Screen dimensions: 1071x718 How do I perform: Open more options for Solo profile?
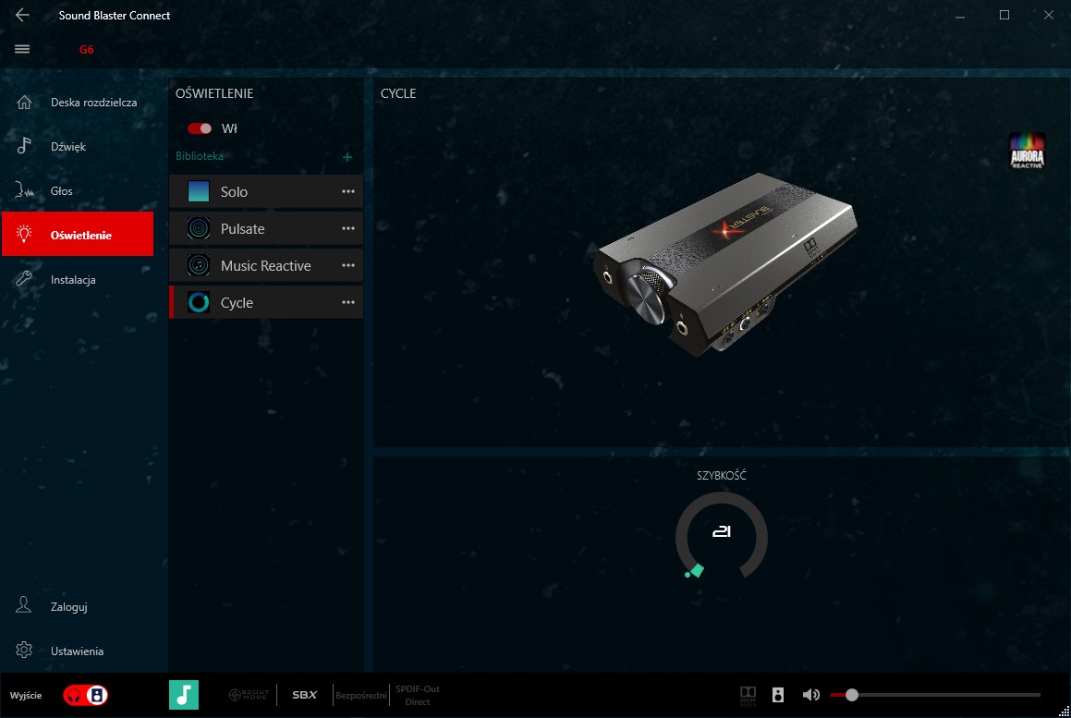tap(348, 192)
